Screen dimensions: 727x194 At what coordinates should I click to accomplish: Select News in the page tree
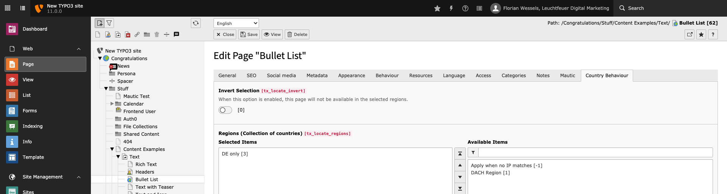pos(123,66)
